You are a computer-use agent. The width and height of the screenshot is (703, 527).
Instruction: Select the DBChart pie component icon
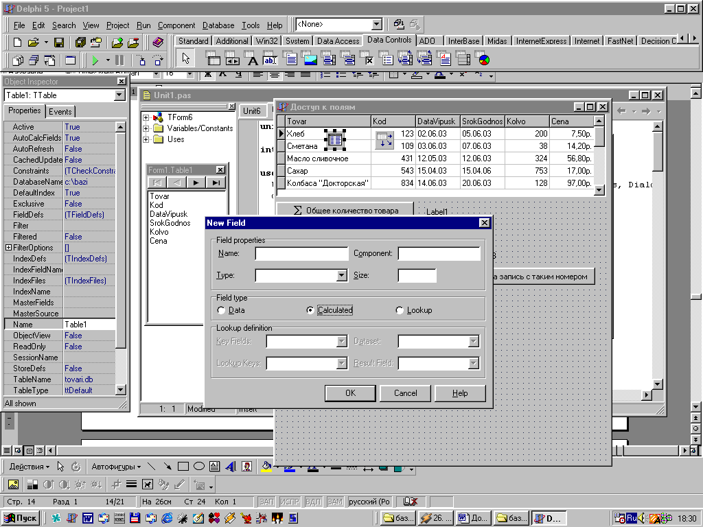[x=483, y=58]
